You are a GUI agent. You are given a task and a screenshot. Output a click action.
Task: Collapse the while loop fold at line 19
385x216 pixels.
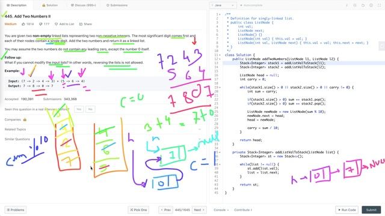point(220,88)
